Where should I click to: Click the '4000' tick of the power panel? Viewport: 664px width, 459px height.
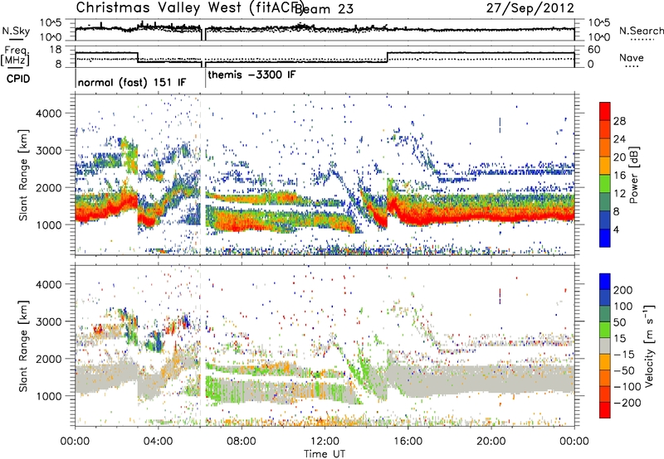48,114
